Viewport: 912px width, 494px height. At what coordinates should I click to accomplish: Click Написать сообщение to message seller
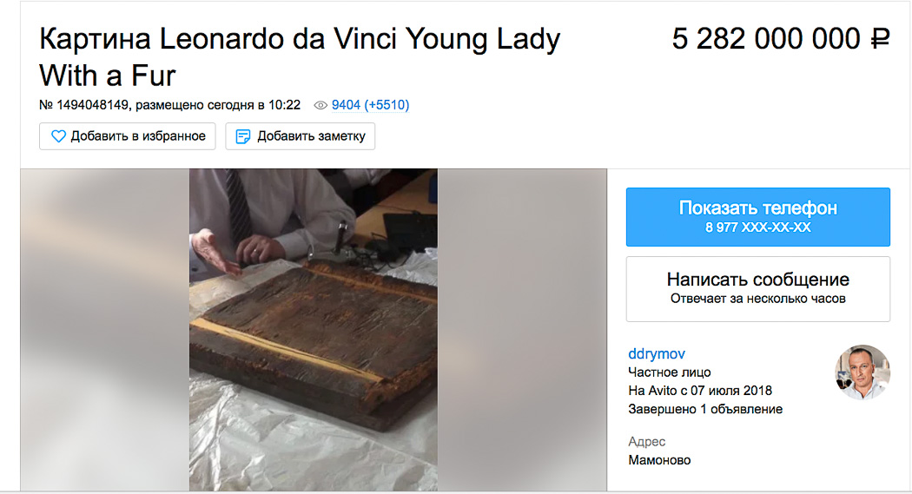[x=758, y=289]
